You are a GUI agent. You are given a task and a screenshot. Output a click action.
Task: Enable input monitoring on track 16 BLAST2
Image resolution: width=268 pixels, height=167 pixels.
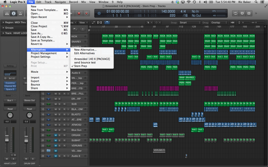click(x=68, y=114)
